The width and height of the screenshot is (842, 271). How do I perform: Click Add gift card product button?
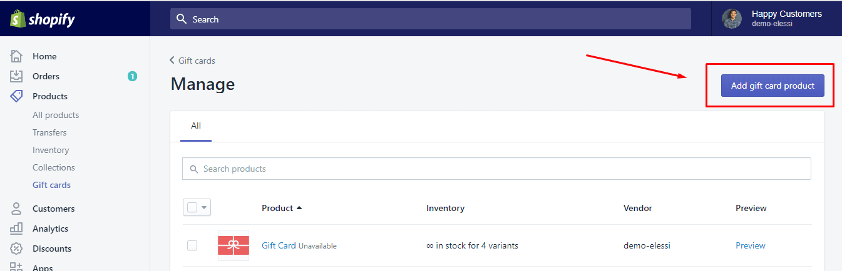pyautogui.click(x=773, y=86)
